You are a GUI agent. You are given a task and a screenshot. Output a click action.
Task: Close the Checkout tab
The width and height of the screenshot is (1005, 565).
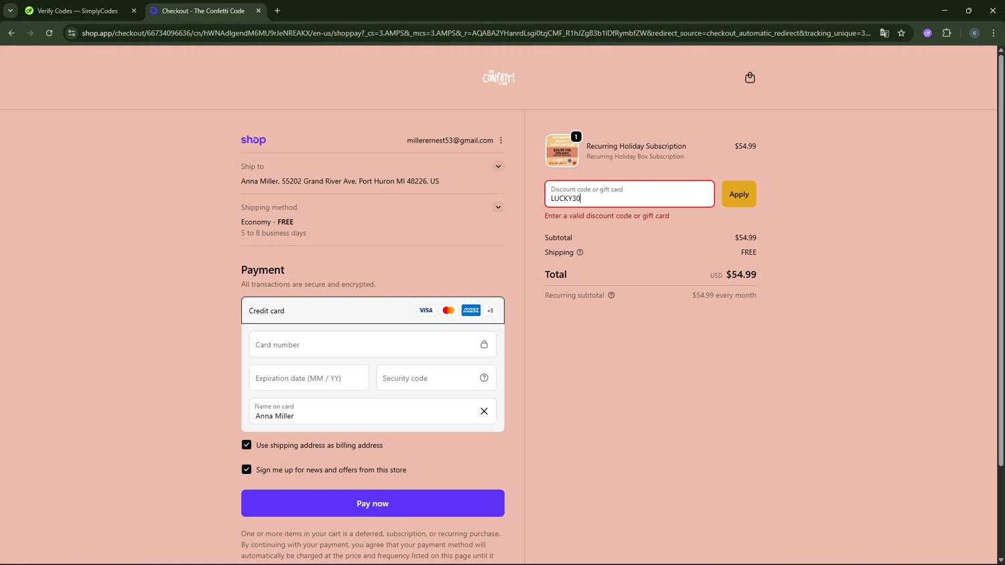pyautogui.click(x=259, y=11)
